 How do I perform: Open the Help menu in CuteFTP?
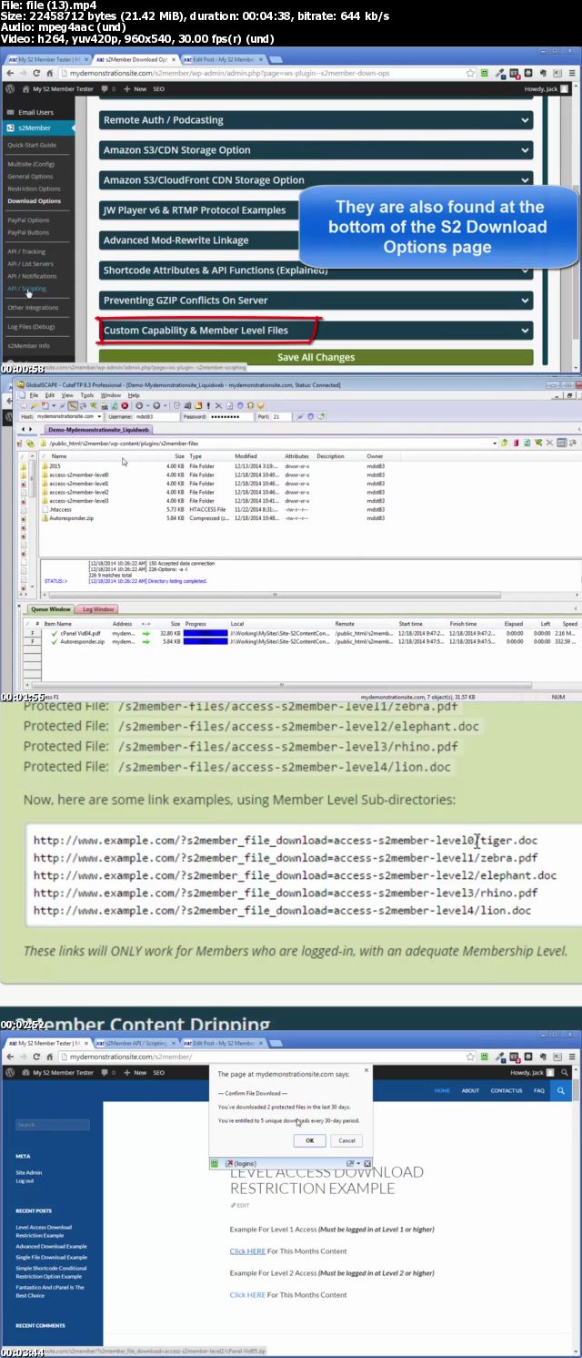tap(134, 395)
